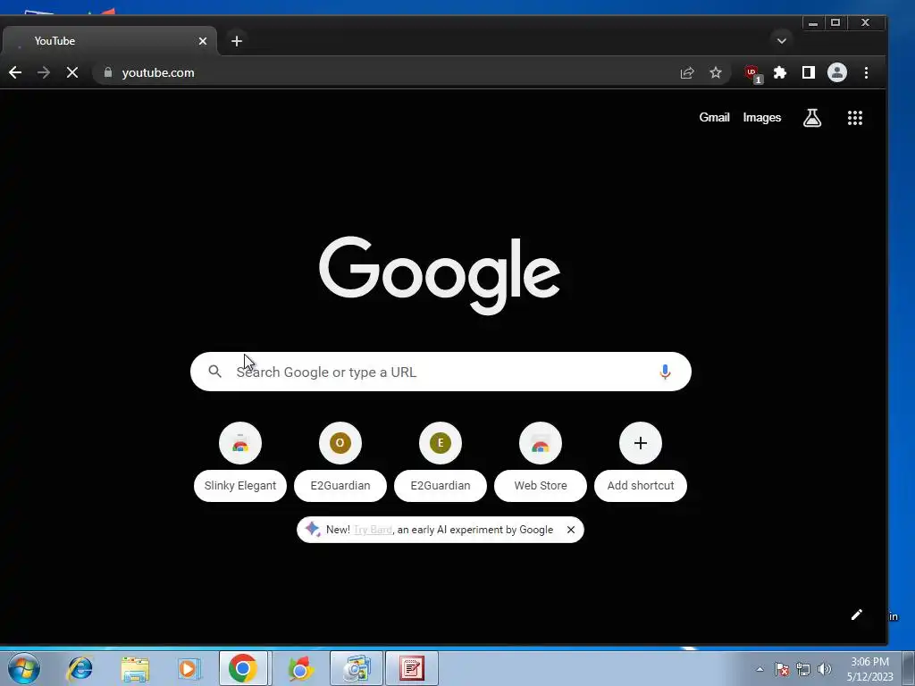Open the Chrome three-dot menu
Image resolution: width=915 pixels, height=686 pixels.
click(866, 73)
